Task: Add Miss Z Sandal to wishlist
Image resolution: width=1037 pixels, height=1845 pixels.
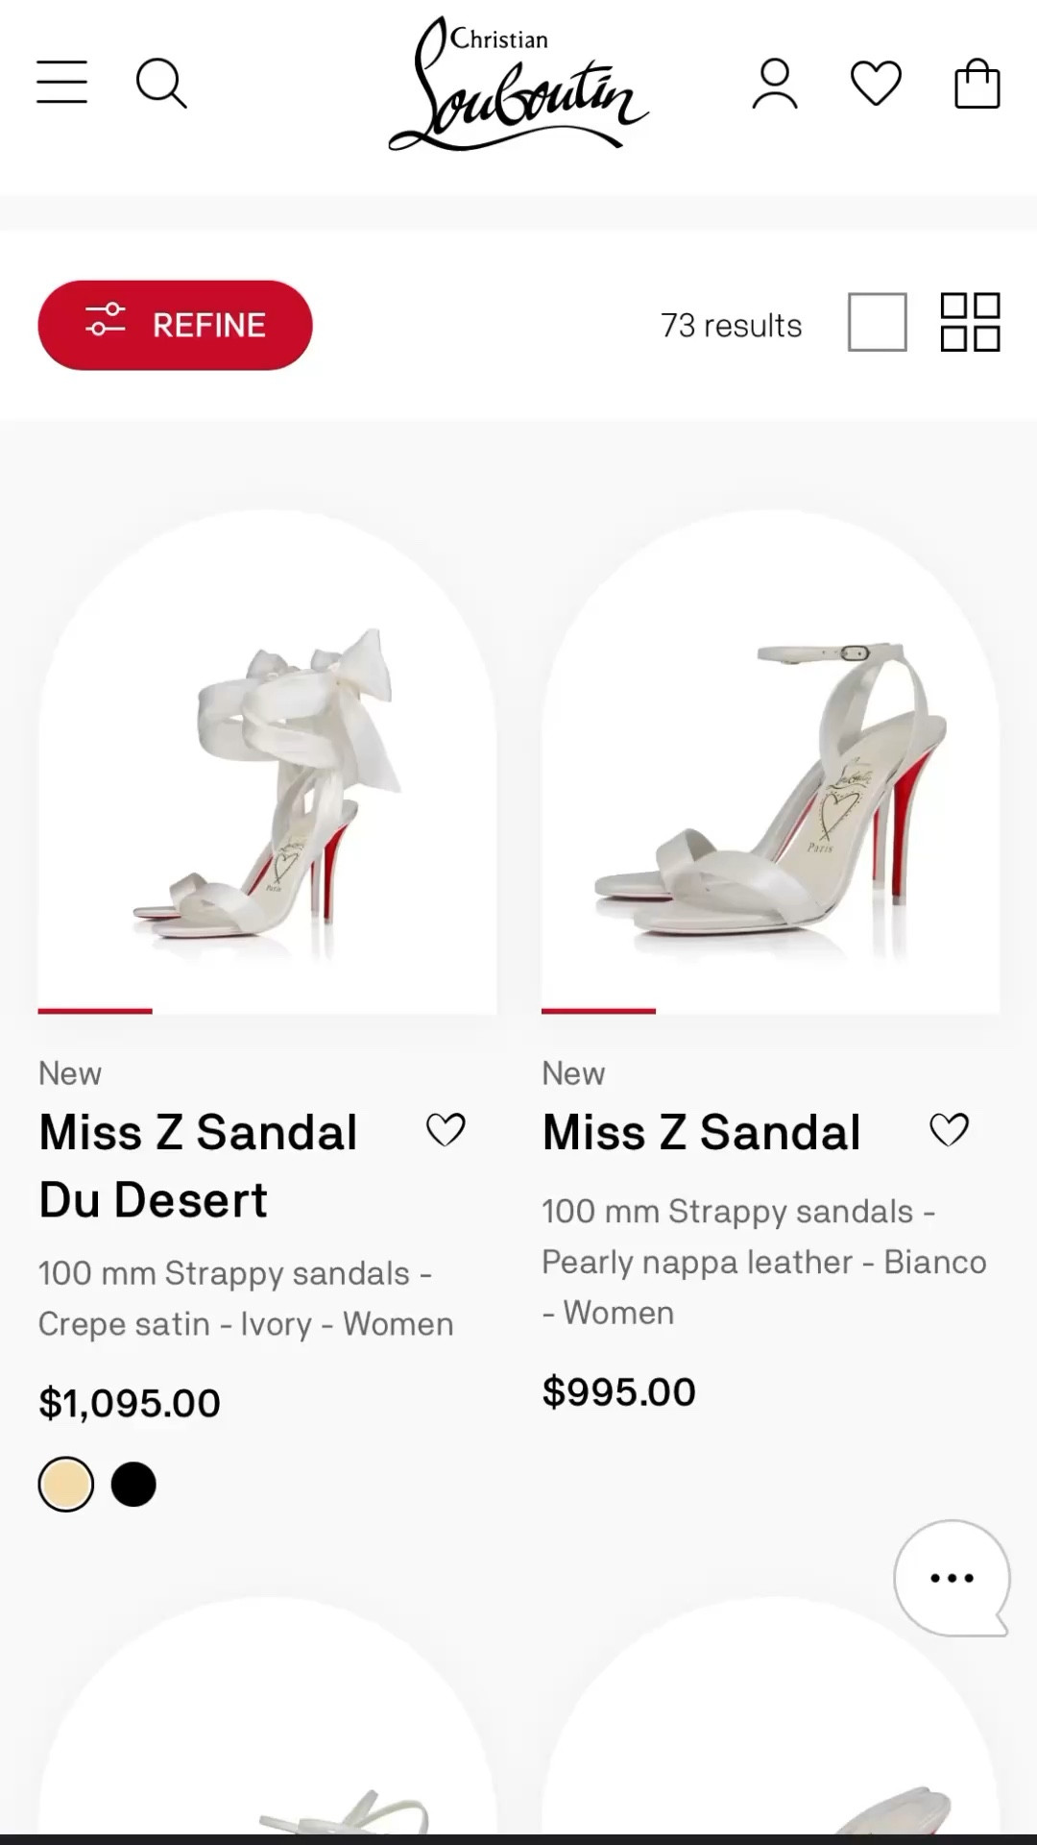Action: pos(949,1130)
